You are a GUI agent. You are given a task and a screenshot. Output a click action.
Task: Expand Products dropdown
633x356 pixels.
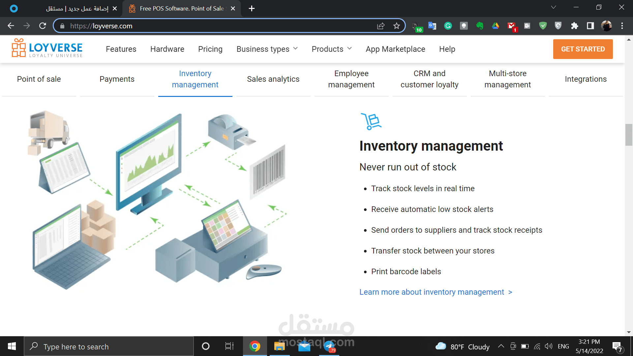tap(332, 49)
